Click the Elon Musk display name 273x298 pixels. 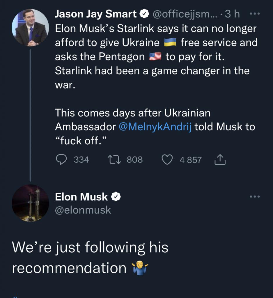coord(81,197)
